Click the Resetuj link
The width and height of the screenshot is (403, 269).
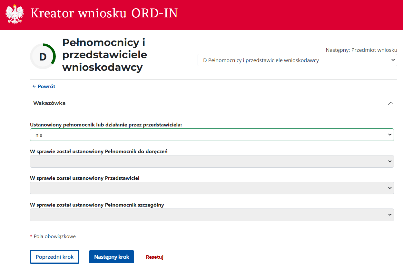point(155,257)
